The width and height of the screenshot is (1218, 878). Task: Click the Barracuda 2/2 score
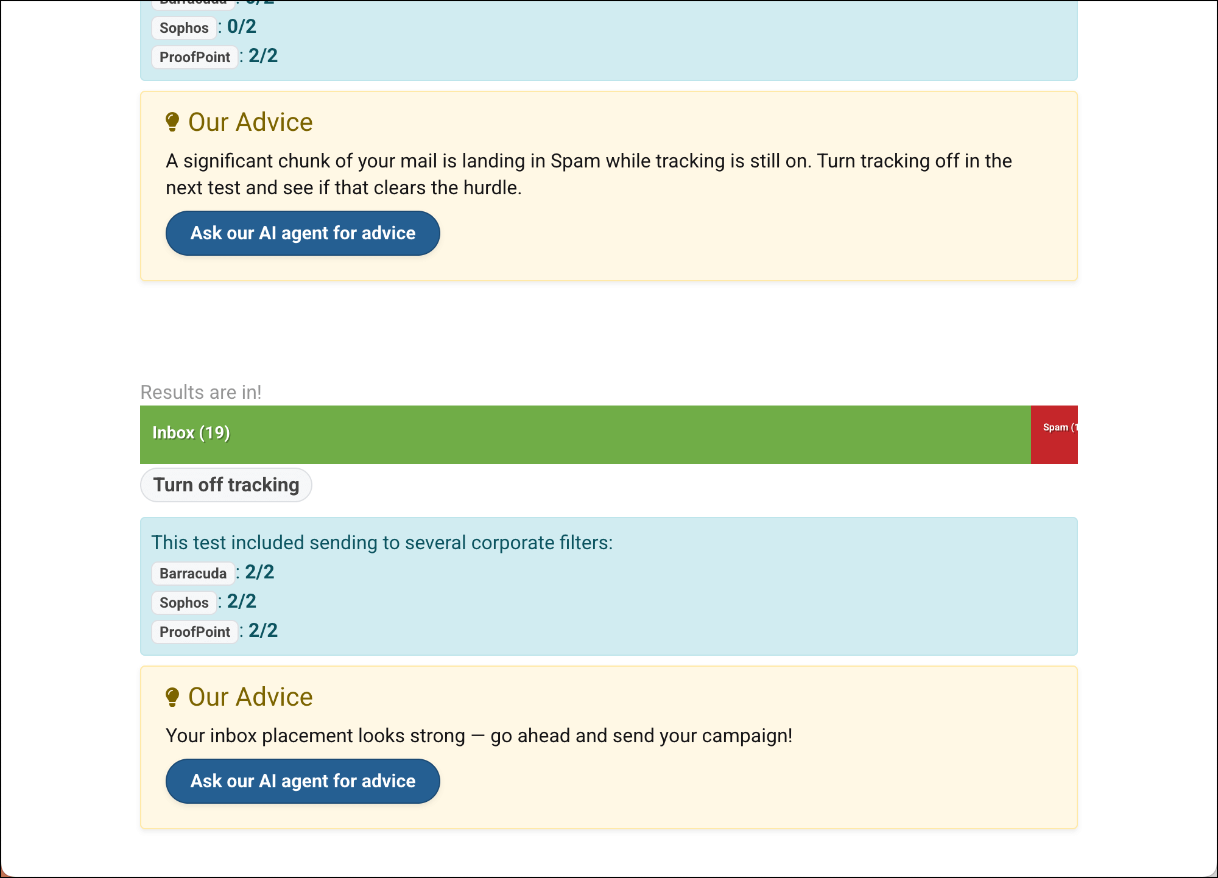(x=259, y=572)
